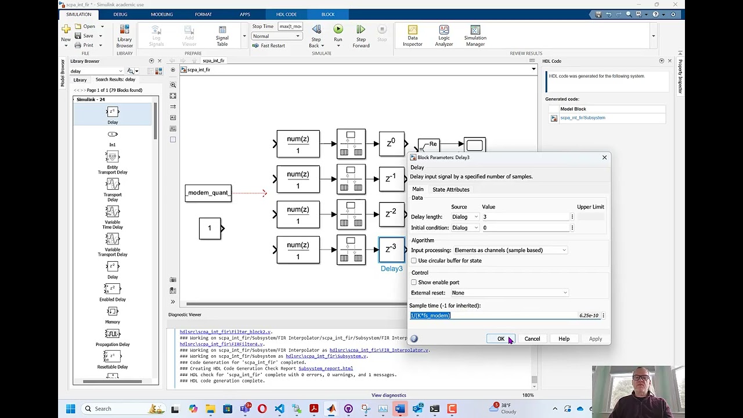Image resolution: width=743 pixels, height=418 pixels.
Task: Click the New model icon
Action: (x=66, y=29)
